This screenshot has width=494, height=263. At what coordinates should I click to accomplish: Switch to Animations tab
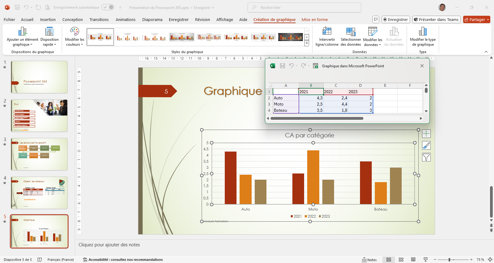126,19
